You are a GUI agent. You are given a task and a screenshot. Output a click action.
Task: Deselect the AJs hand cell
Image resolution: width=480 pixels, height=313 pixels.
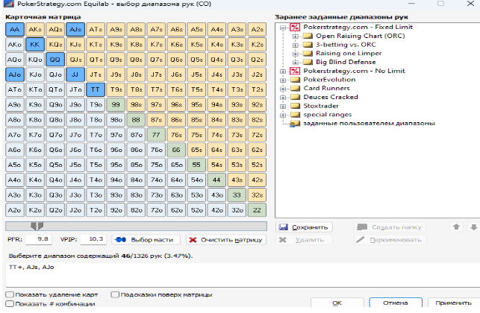click(x=75, y=29)
